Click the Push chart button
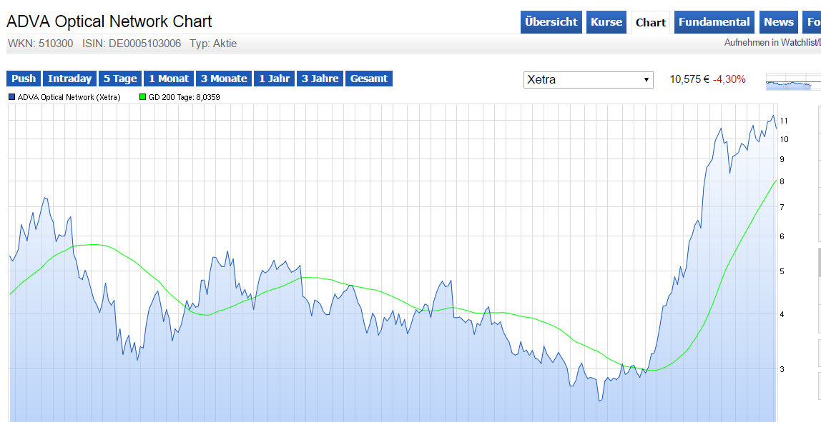Screen dimensions: 821x422 pyautogui.click(x=24, y=79)
